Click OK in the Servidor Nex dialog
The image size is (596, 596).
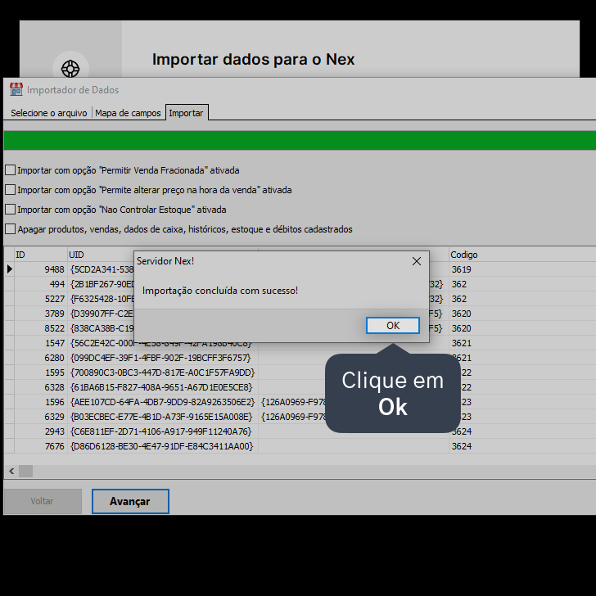(x=393, y=325)
